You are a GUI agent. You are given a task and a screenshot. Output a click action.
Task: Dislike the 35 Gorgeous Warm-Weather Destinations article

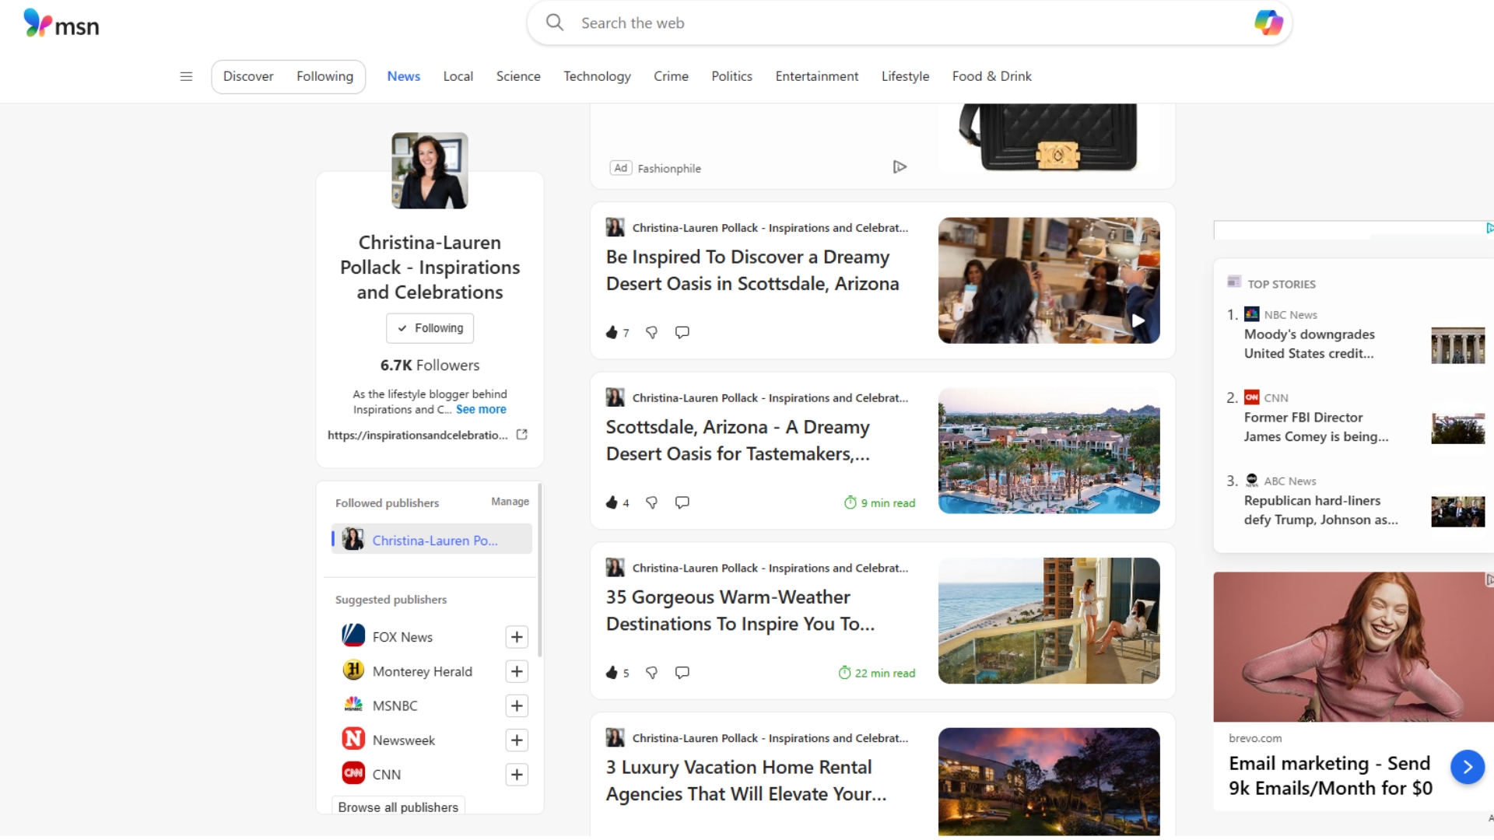[x=652, y=673]
